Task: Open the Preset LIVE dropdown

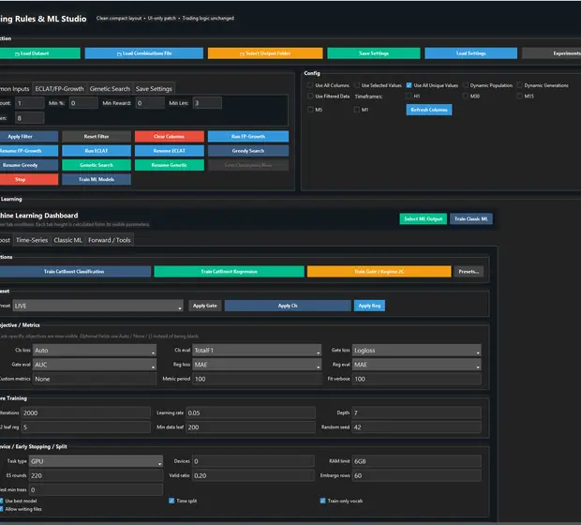Action: 97,306
